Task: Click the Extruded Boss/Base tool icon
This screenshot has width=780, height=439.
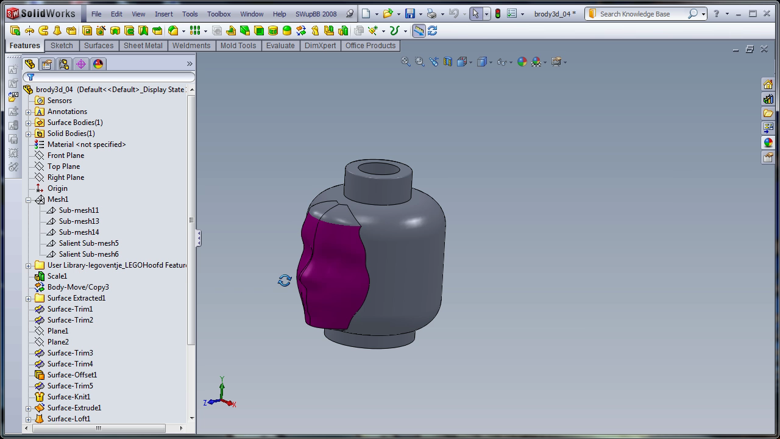Action: click(15, 30)
